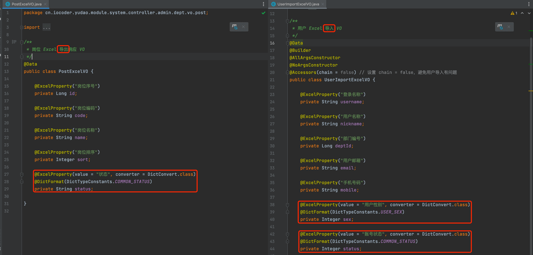533x255 pixels.
Task: Click Maven reload icon in PostExcelVO editor
Action: (x=235, y=27)
